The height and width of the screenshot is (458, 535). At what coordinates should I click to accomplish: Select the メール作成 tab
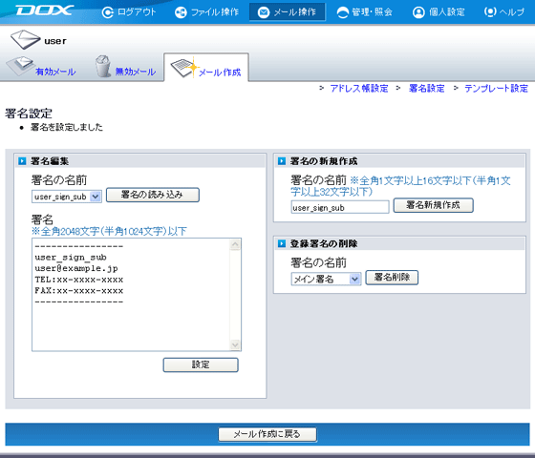pyautogui.click(x=220, y=73)
